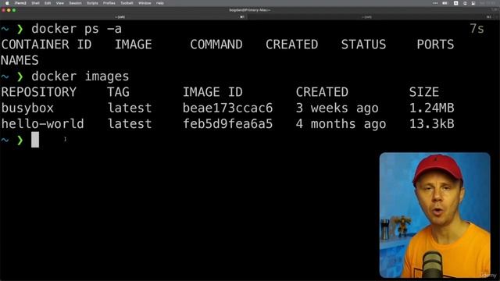This screenshot has width=500, height=281.
Task: Click the '7s' command duration indicator
Action: (477, 29)
